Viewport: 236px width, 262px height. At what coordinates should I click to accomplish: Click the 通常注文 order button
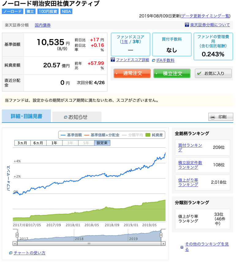132,73
